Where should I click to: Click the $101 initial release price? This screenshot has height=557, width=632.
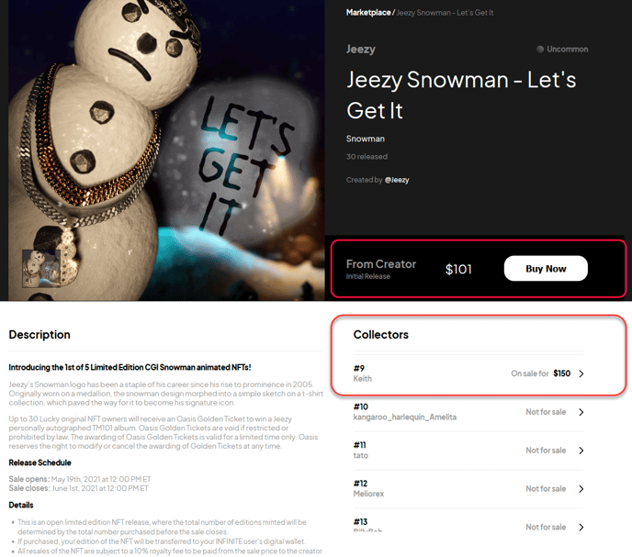(458, 269)
